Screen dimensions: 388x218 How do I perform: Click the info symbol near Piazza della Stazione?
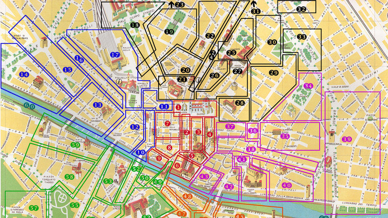pos(118,81)
